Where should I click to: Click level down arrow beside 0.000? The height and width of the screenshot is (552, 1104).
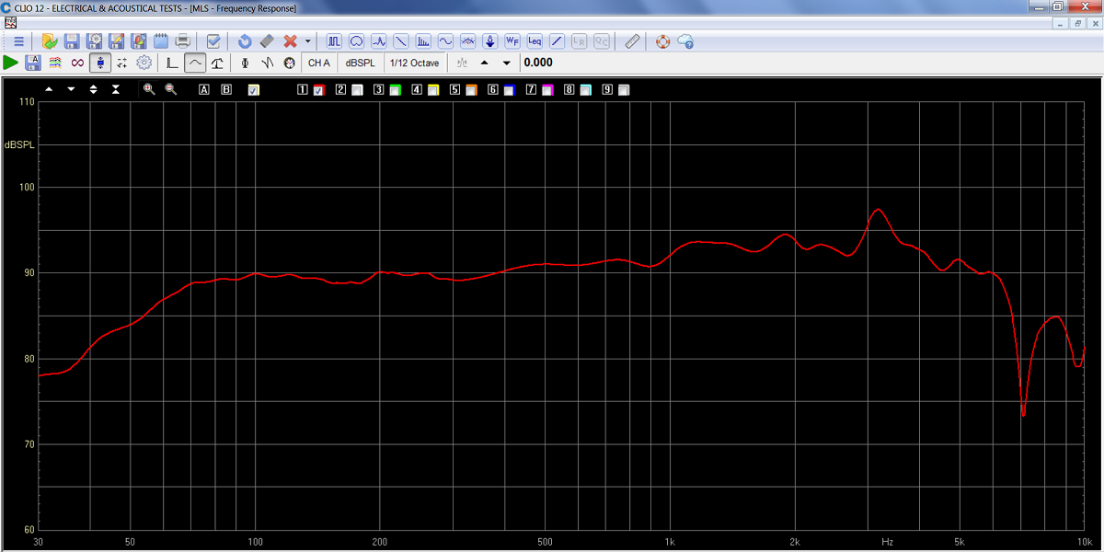pos(506,63)
